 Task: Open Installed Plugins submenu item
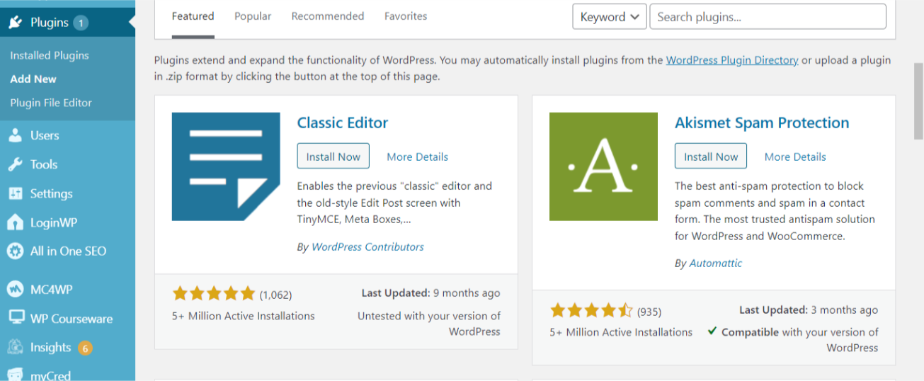[50, 55]
